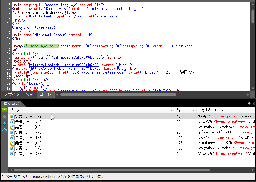Go to previous result with the up arrow
The image size is (256, 182).
point(5,117)
